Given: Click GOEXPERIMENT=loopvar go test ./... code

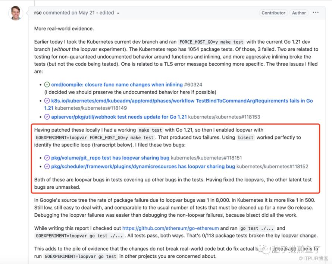Looking at the screenshot, I should click(x=79, y=236).
